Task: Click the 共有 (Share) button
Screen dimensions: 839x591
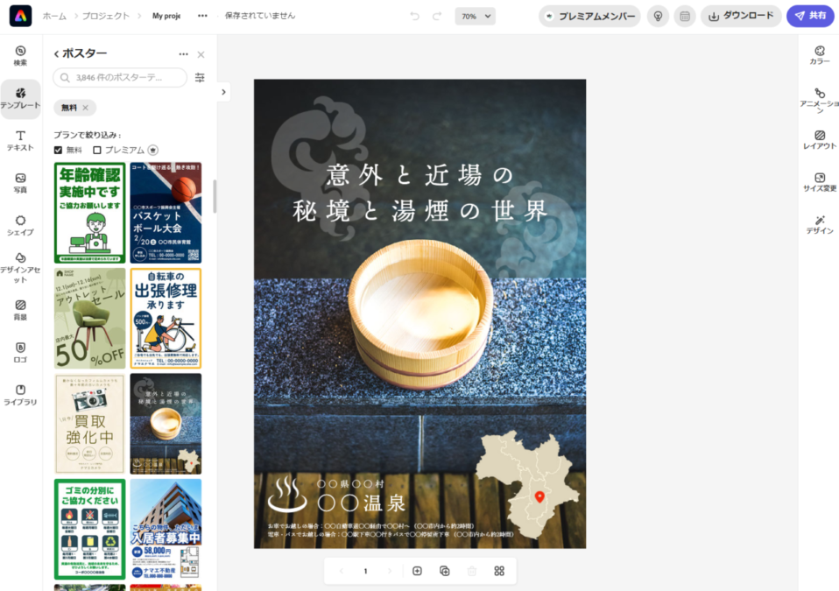Action: [809, 16]
